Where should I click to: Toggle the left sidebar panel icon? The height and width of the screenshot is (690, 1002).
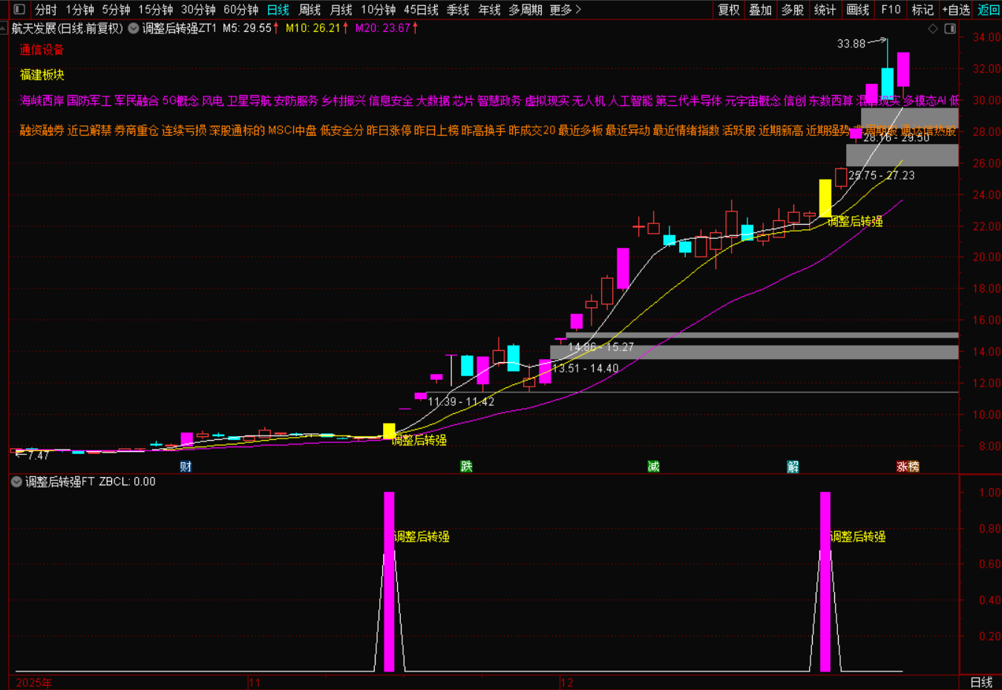point(19,10)
